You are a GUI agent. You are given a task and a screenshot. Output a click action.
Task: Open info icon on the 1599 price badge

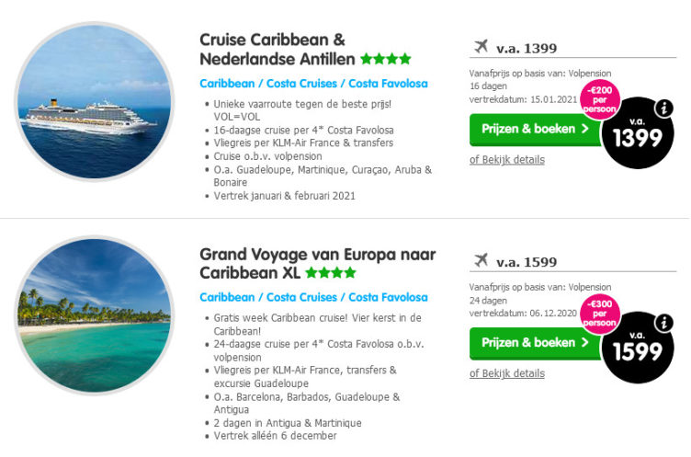(x=664, y=322)
